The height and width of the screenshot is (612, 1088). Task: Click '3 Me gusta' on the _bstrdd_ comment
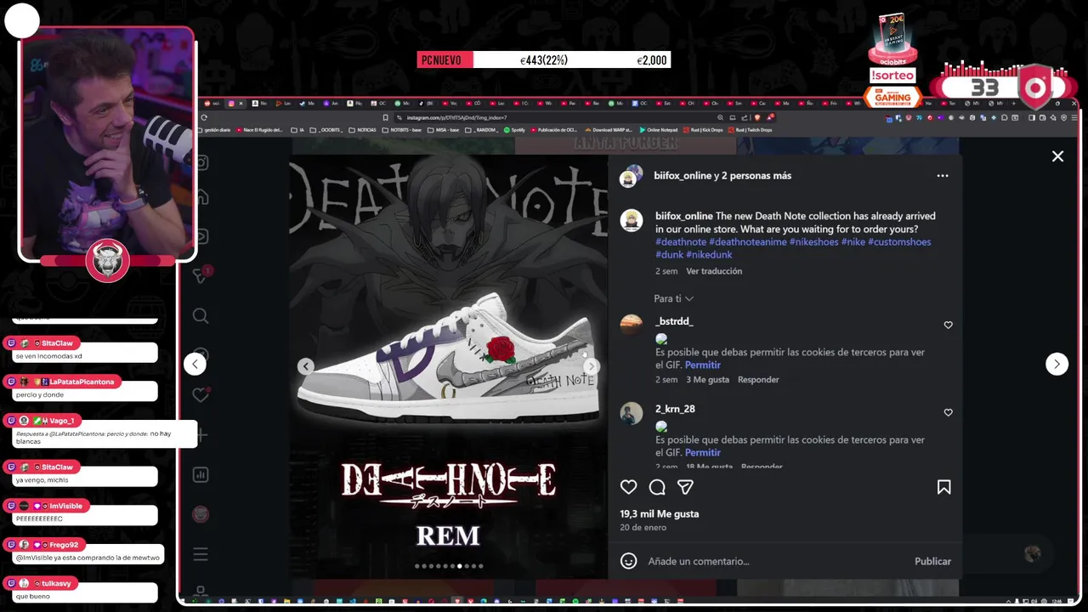click(707, 380)
